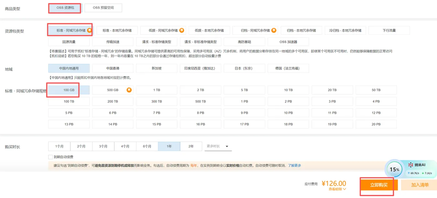437x198 pixels.
Task: Enable the 到期自动续费 checkbox
Action: point(51,157)
